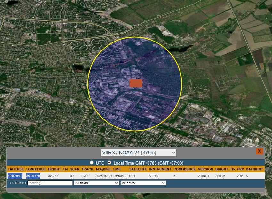
Task: Sort by the VERSION column header
Action: tap(205, 169)
